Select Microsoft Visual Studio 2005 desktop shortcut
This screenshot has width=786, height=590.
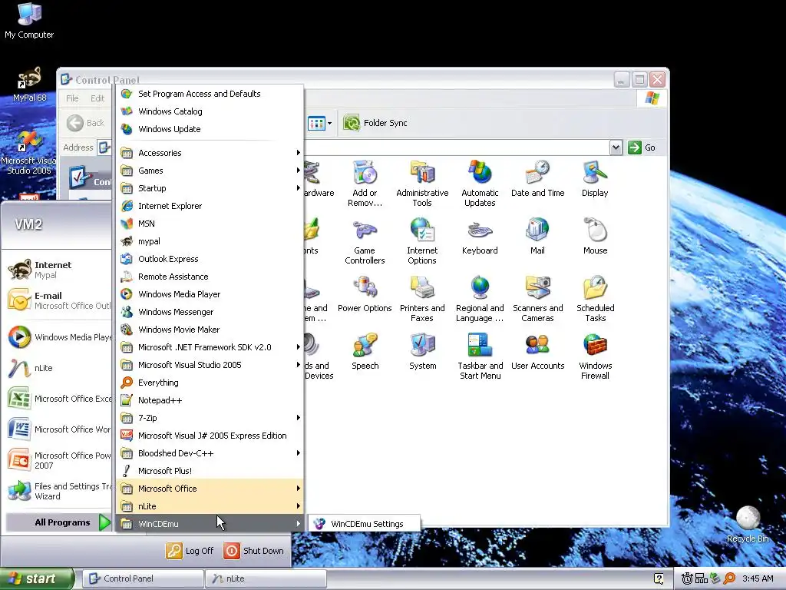tap(28, 153)
